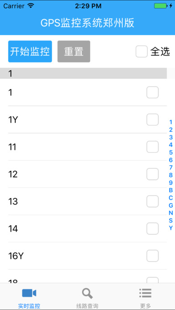Tick the checkbox for route 1

152,92
